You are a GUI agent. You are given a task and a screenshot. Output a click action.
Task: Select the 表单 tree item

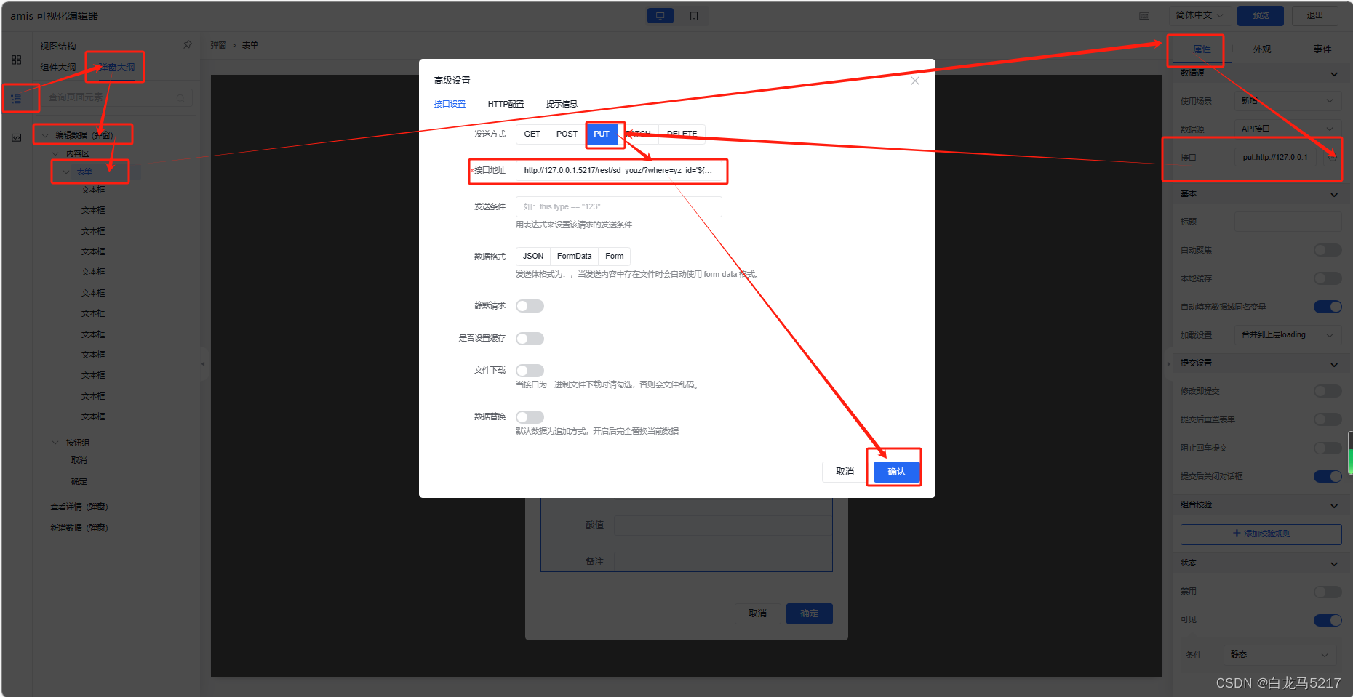pyautogui.click(x=84, y=172)
